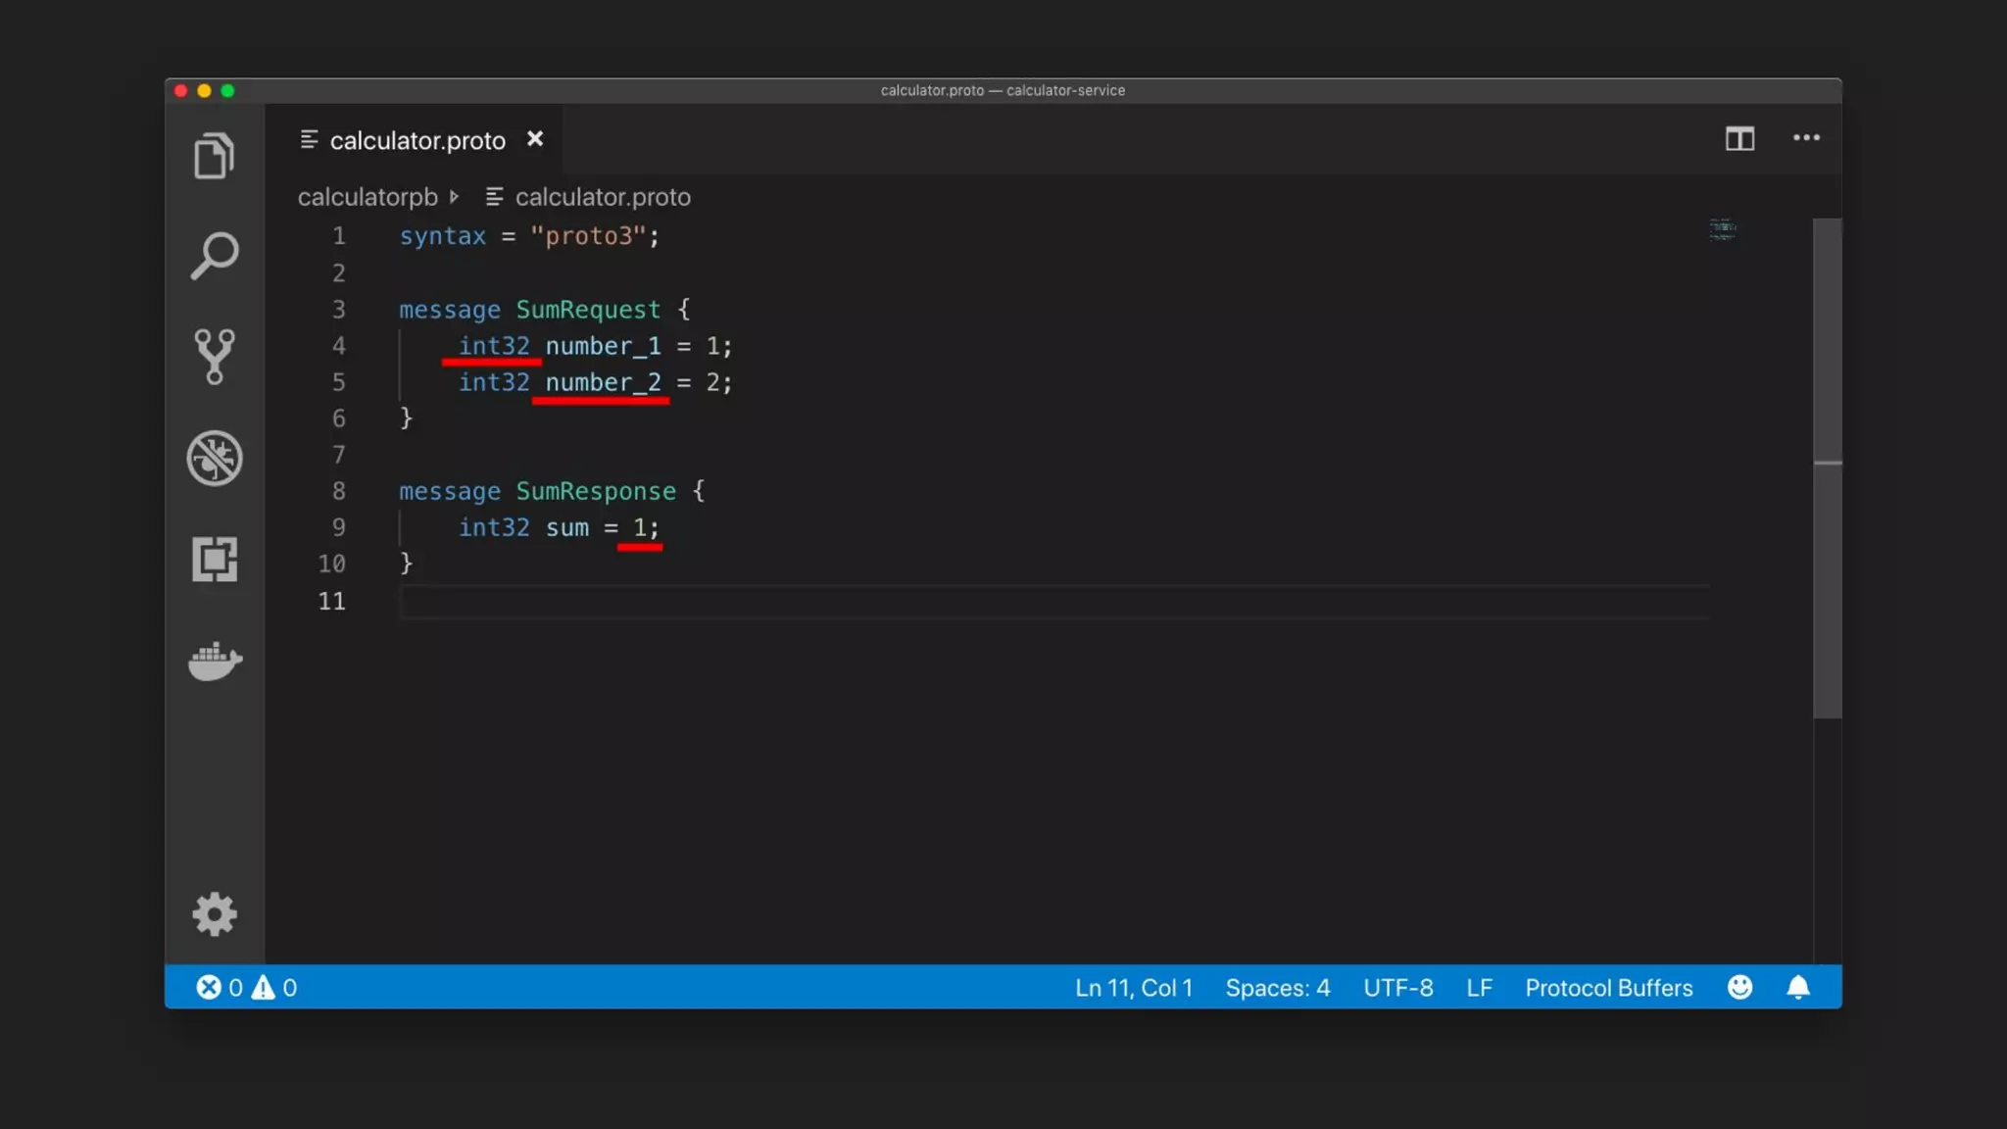
Task: Open the More Actions ellipsis menu
Action: point(1806,138)
